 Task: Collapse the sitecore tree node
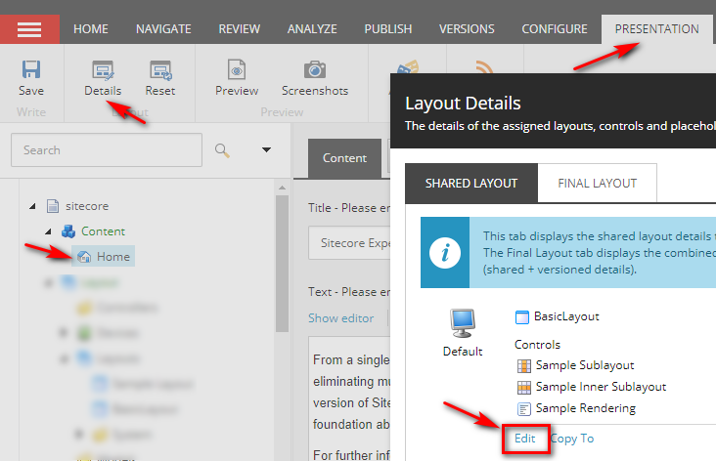point(32,206)
